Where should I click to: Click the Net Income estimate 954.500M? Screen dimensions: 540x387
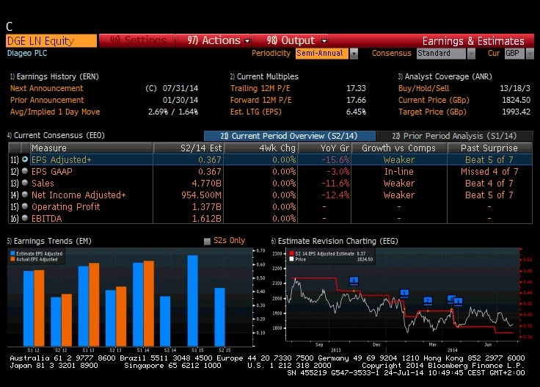[x=202, y=195]
